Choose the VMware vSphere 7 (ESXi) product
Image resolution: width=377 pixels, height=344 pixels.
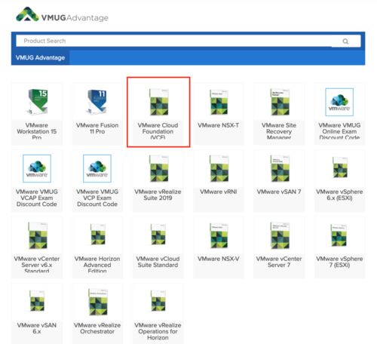[x=339, y=247]
